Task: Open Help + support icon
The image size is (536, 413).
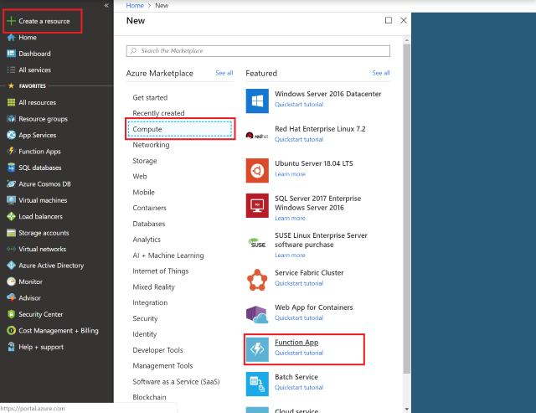Action: (x=11, y=347)
